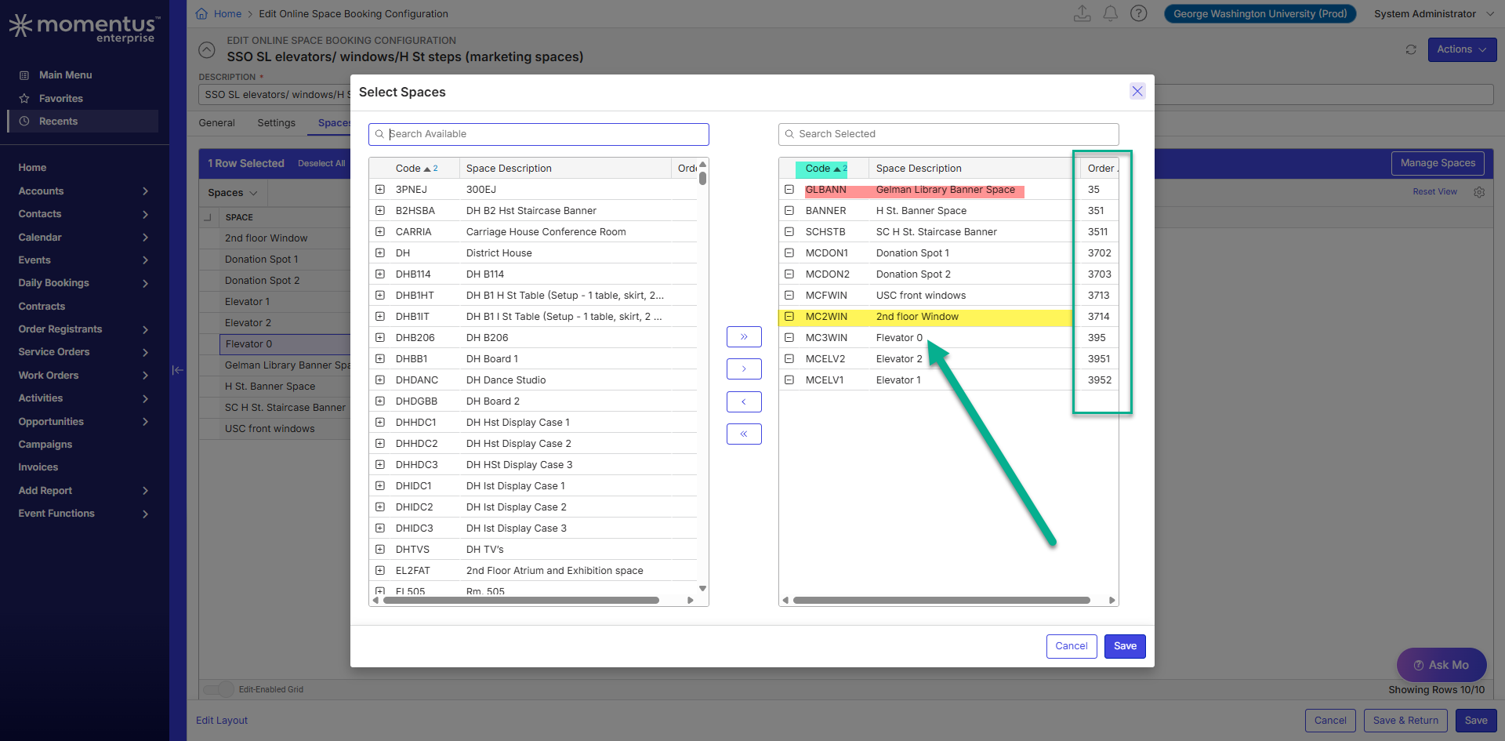Image resolution: width=1505 pixels, height=741 pixels.
Task: Click the plus icon for B2HSBA row
Action: [x=380, y=210]
